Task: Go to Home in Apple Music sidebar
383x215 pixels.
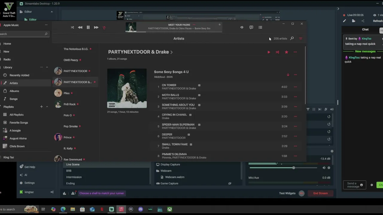Action: click(x=7, y=44)
